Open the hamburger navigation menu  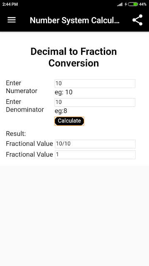click(x=12, y=20)
